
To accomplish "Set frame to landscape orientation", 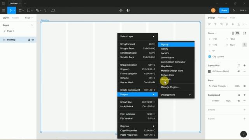I will tap(237, 33).
